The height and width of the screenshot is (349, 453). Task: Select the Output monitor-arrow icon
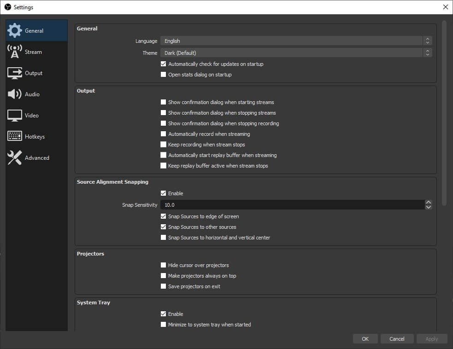click(14, 73)
